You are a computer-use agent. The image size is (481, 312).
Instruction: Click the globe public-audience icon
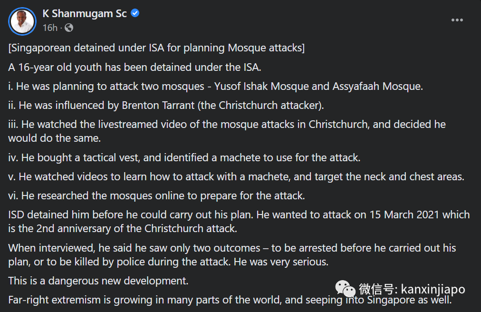coord(68,28)
